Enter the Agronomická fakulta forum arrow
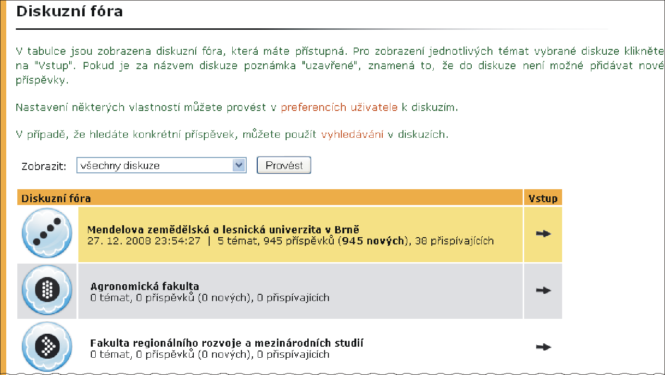 tap(543, 290)
